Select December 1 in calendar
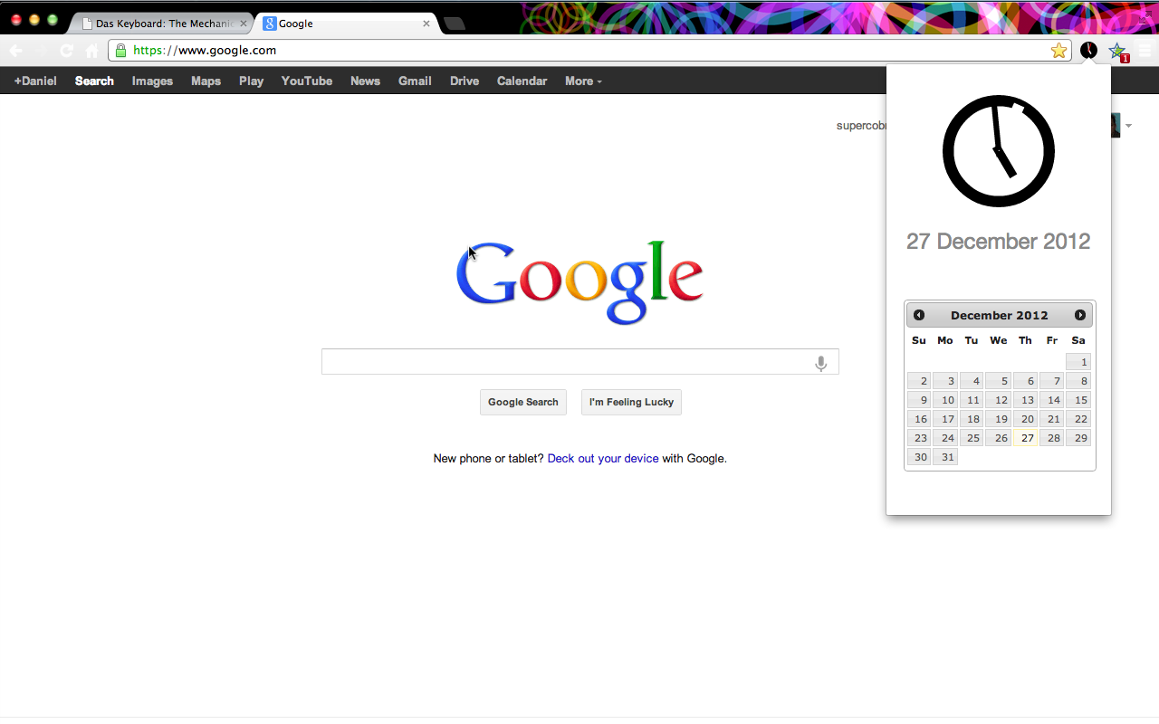The image size is (1159, 724). click(1078, 362)
